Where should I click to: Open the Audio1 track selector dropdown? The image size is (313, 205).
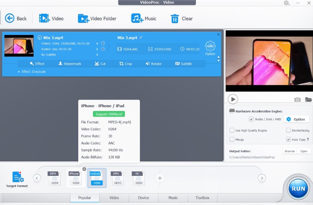97,49
